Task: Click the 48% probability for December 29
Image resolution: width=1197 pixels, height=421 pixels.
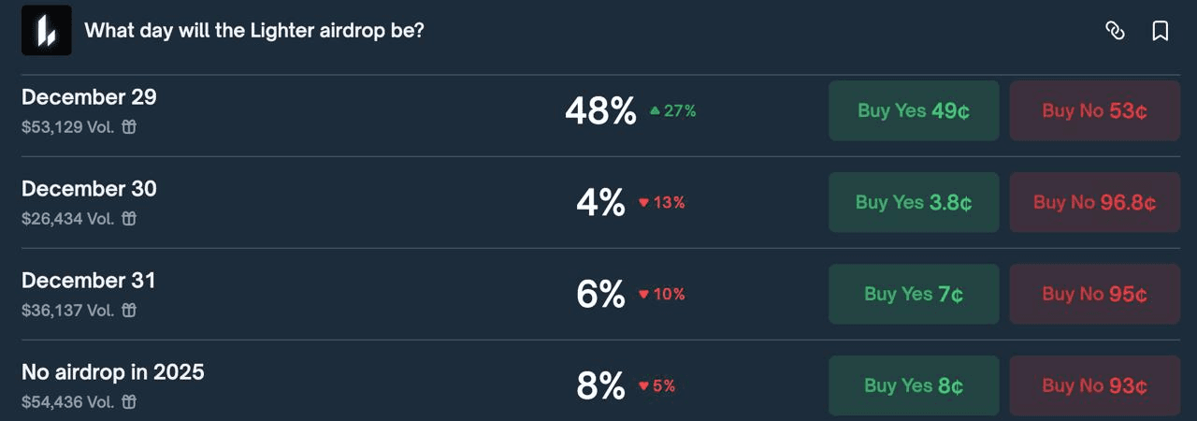Action: pyautogui.click(x=600, y=111)
